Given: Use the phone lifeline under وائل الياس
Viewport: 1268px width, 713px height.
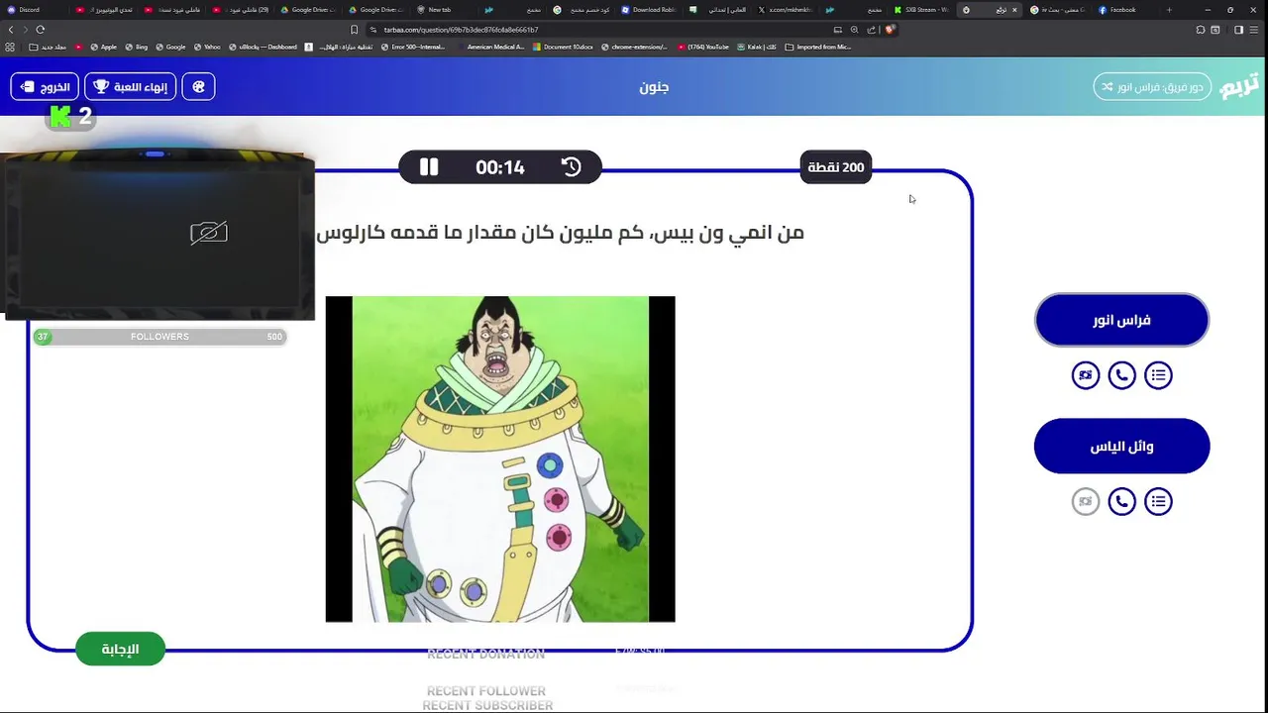Looking at the screenshot, I should tap(1121, 502).
